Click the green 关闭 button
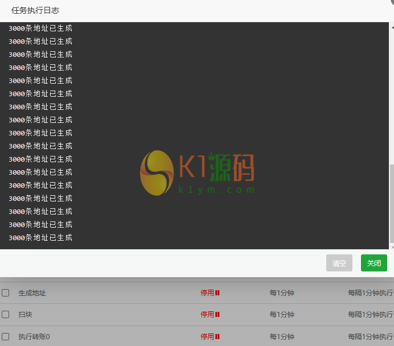The width and height of the screenshot is (394, 346). coord(374,263)
